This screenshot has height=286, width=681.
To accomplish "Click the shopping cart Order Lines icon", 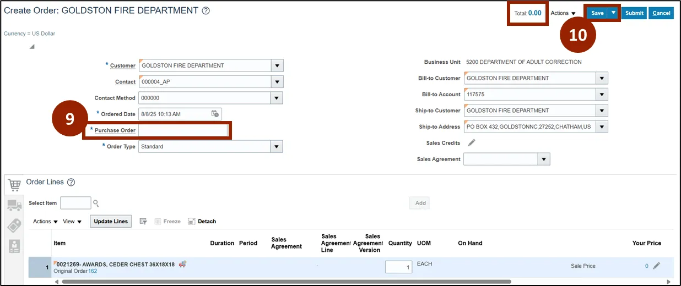I will (x=15, y=185).
